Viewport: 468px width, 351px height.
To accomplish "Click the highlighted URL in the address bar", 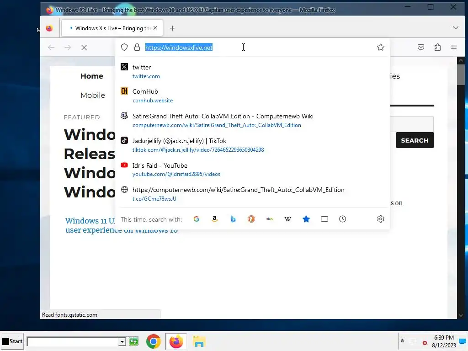I will 179,48.
